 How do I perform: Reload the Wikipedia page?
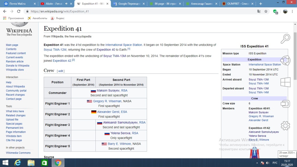click(19, 11)
